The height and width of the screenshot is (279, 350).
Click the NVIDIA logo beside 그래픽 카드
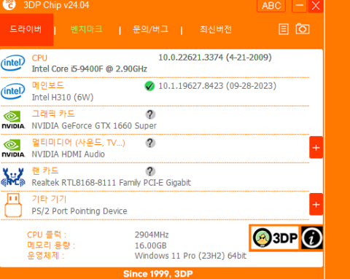(x=13, y=119)
